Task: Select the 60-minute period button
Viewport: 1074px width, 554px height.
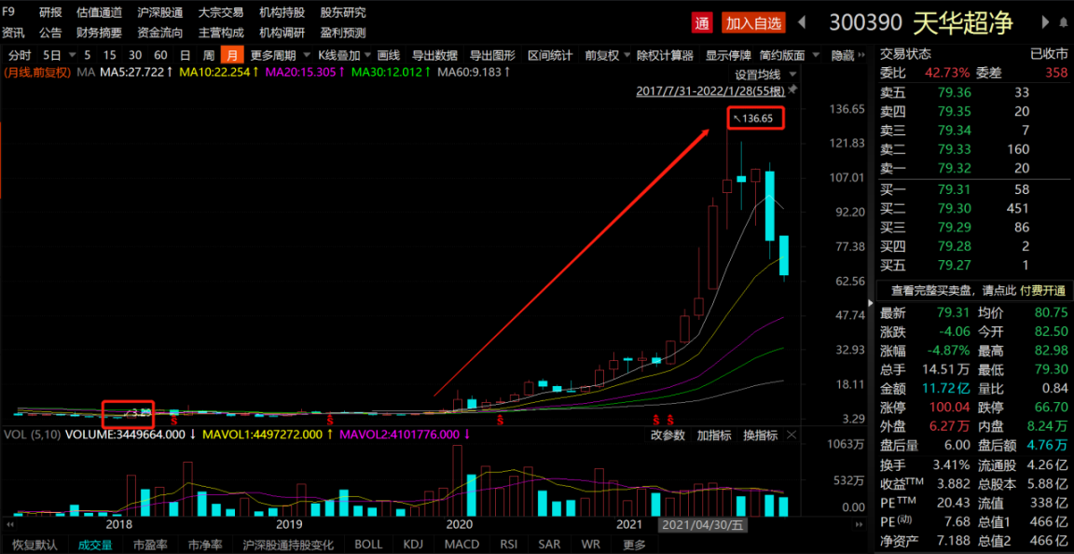Action: pyautogui.click(x=160, y=56)
